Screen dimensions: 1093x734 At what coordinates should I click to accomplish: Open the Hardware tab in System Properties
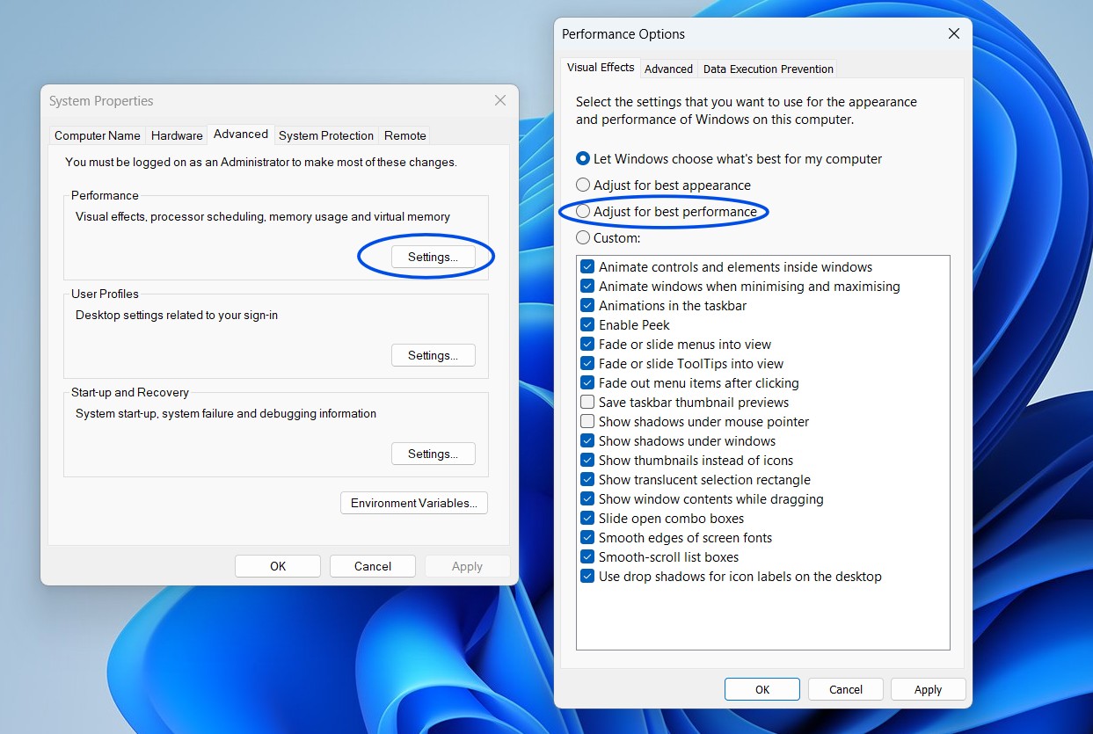click(177, 135)
